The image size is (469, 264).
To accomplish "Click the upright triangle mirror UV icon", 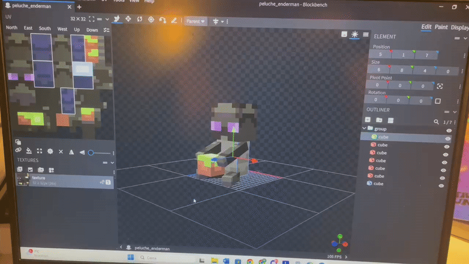I will point(72,153).
